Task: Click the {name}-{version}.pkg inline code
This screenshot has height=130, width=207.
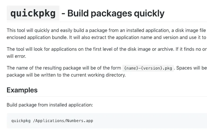Action: (148, 68)
